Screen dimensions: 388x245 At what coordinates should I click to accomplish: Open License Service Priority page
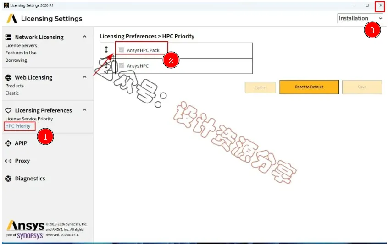click(x=29, y=119)
